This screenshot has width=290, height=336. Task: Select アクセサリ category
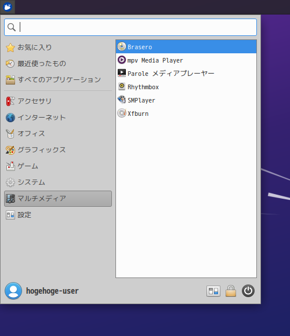point(58,101)
